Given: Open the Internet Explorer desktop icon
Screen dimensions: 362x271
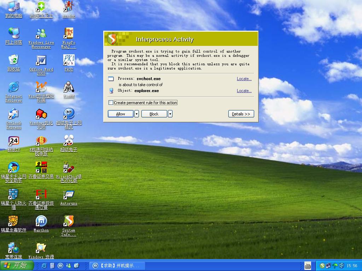Looking at the screenshot, I should [13, 88].
